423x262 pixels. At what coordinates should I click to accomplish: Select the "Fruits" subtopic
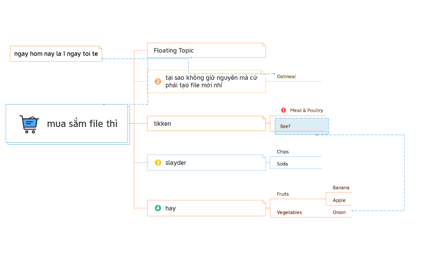click(283, 194)
